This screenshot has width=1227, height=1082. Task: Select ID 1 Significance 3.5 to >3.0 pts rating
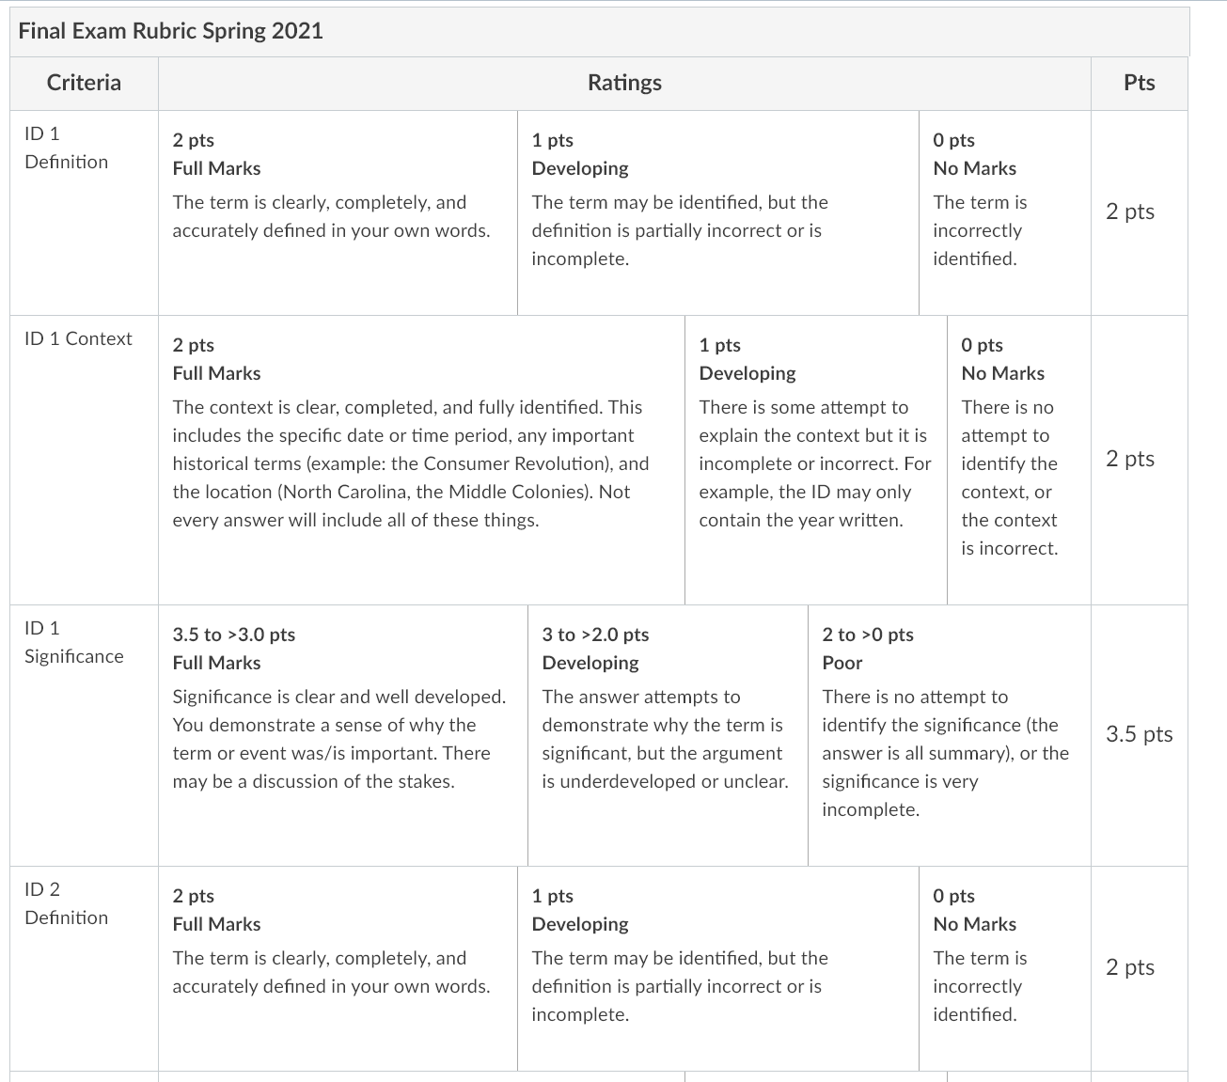coord(343,735)
